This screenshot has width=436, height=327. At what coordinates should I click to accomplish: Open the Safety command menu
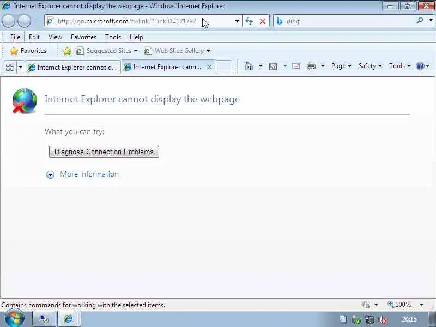[370, 66]
